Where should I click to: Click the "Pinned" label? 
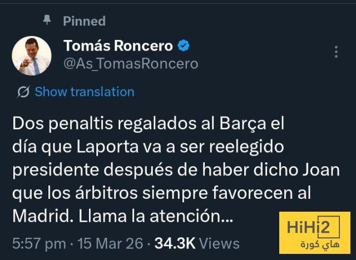point(84,21)
